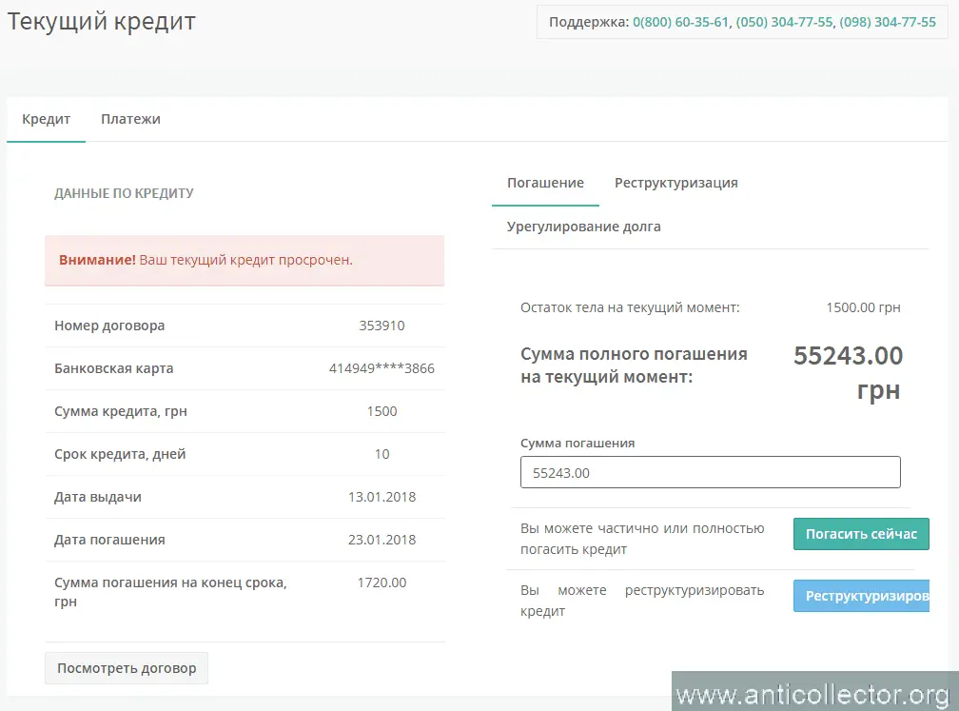Screen dimensions: 959x711
Task: Select the Погашение sub-tab
Action: 545,183
